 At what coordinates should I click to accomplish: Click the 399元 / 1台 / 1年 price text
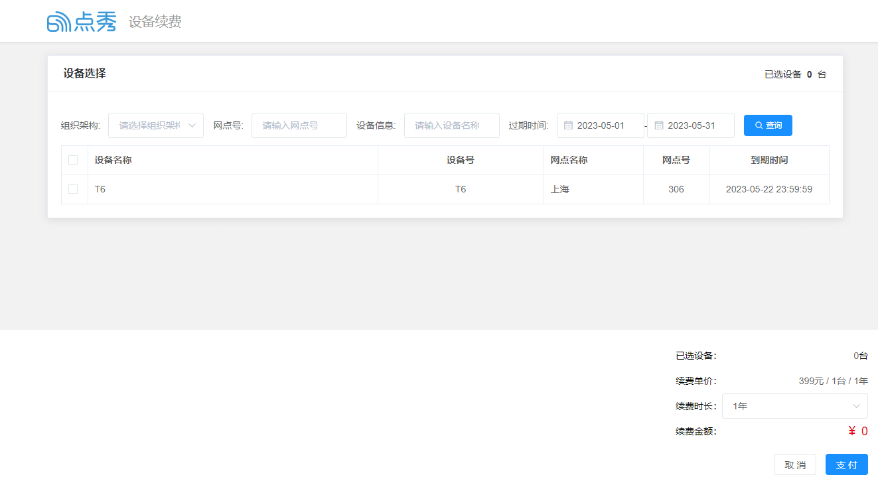pos(833,381)
